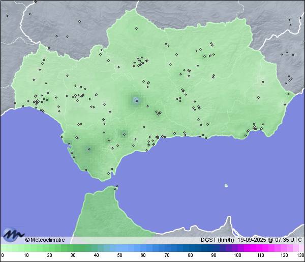Click the dark navy color at scale value 90
Image resolution: width=305 pixels, height=262 pixels.
(x=213, y=248)
